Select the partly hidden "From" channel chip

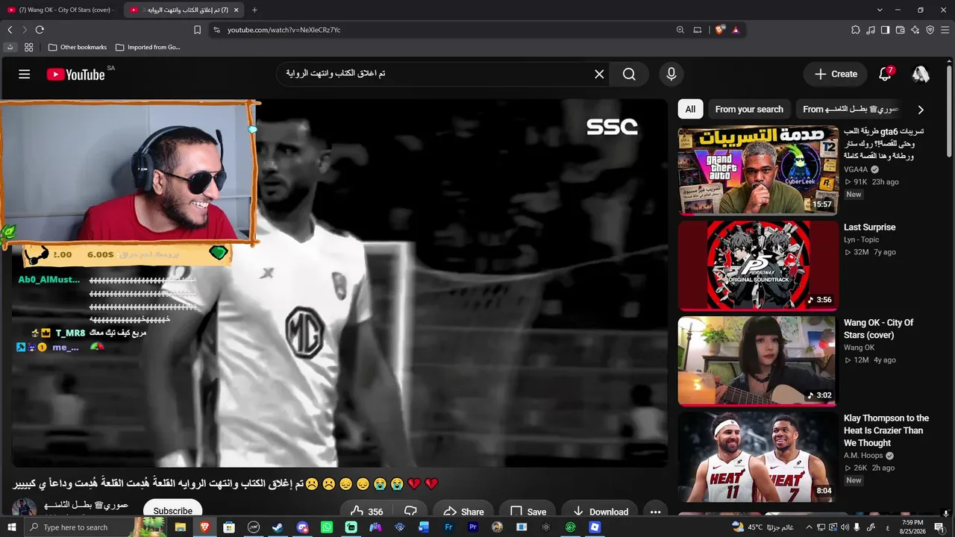(x=851, y=109)
